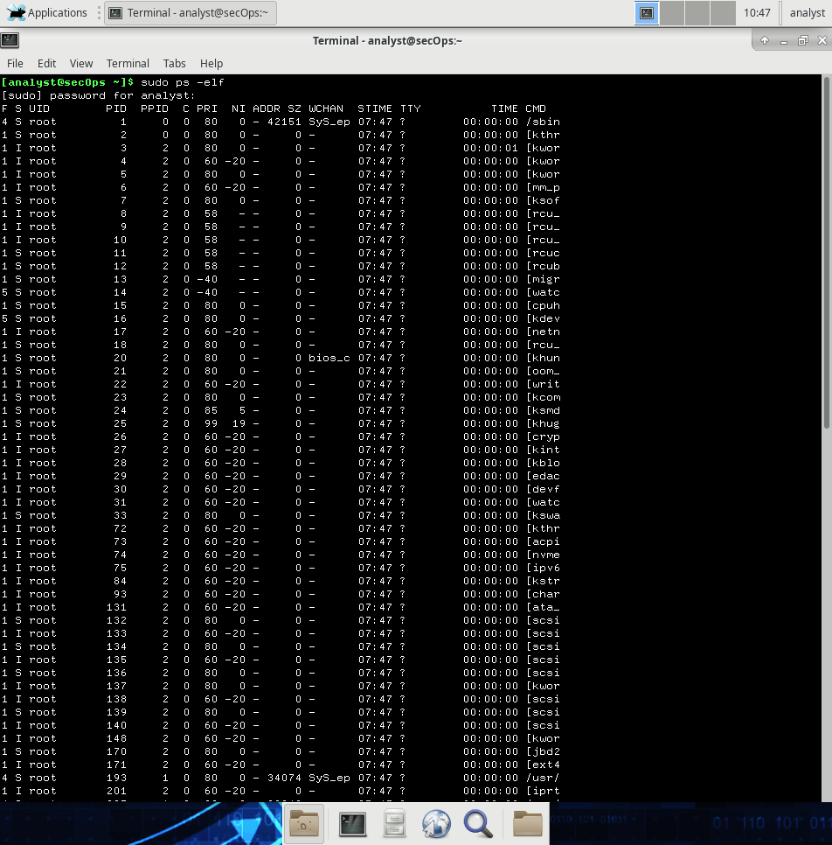Open the home folder dock icon

point(304,823)
